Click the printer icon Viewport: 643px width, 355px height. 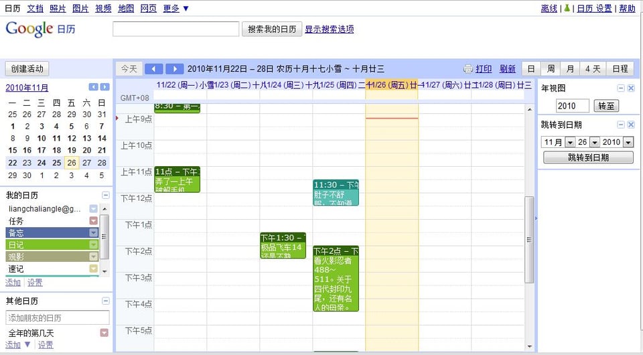468,69
